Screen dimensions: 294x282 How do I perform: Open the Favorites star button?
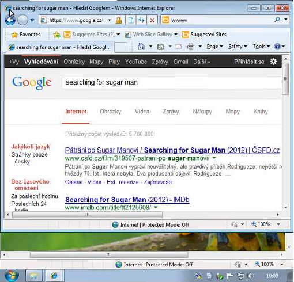pyautogui.click(x=26, y=35)
